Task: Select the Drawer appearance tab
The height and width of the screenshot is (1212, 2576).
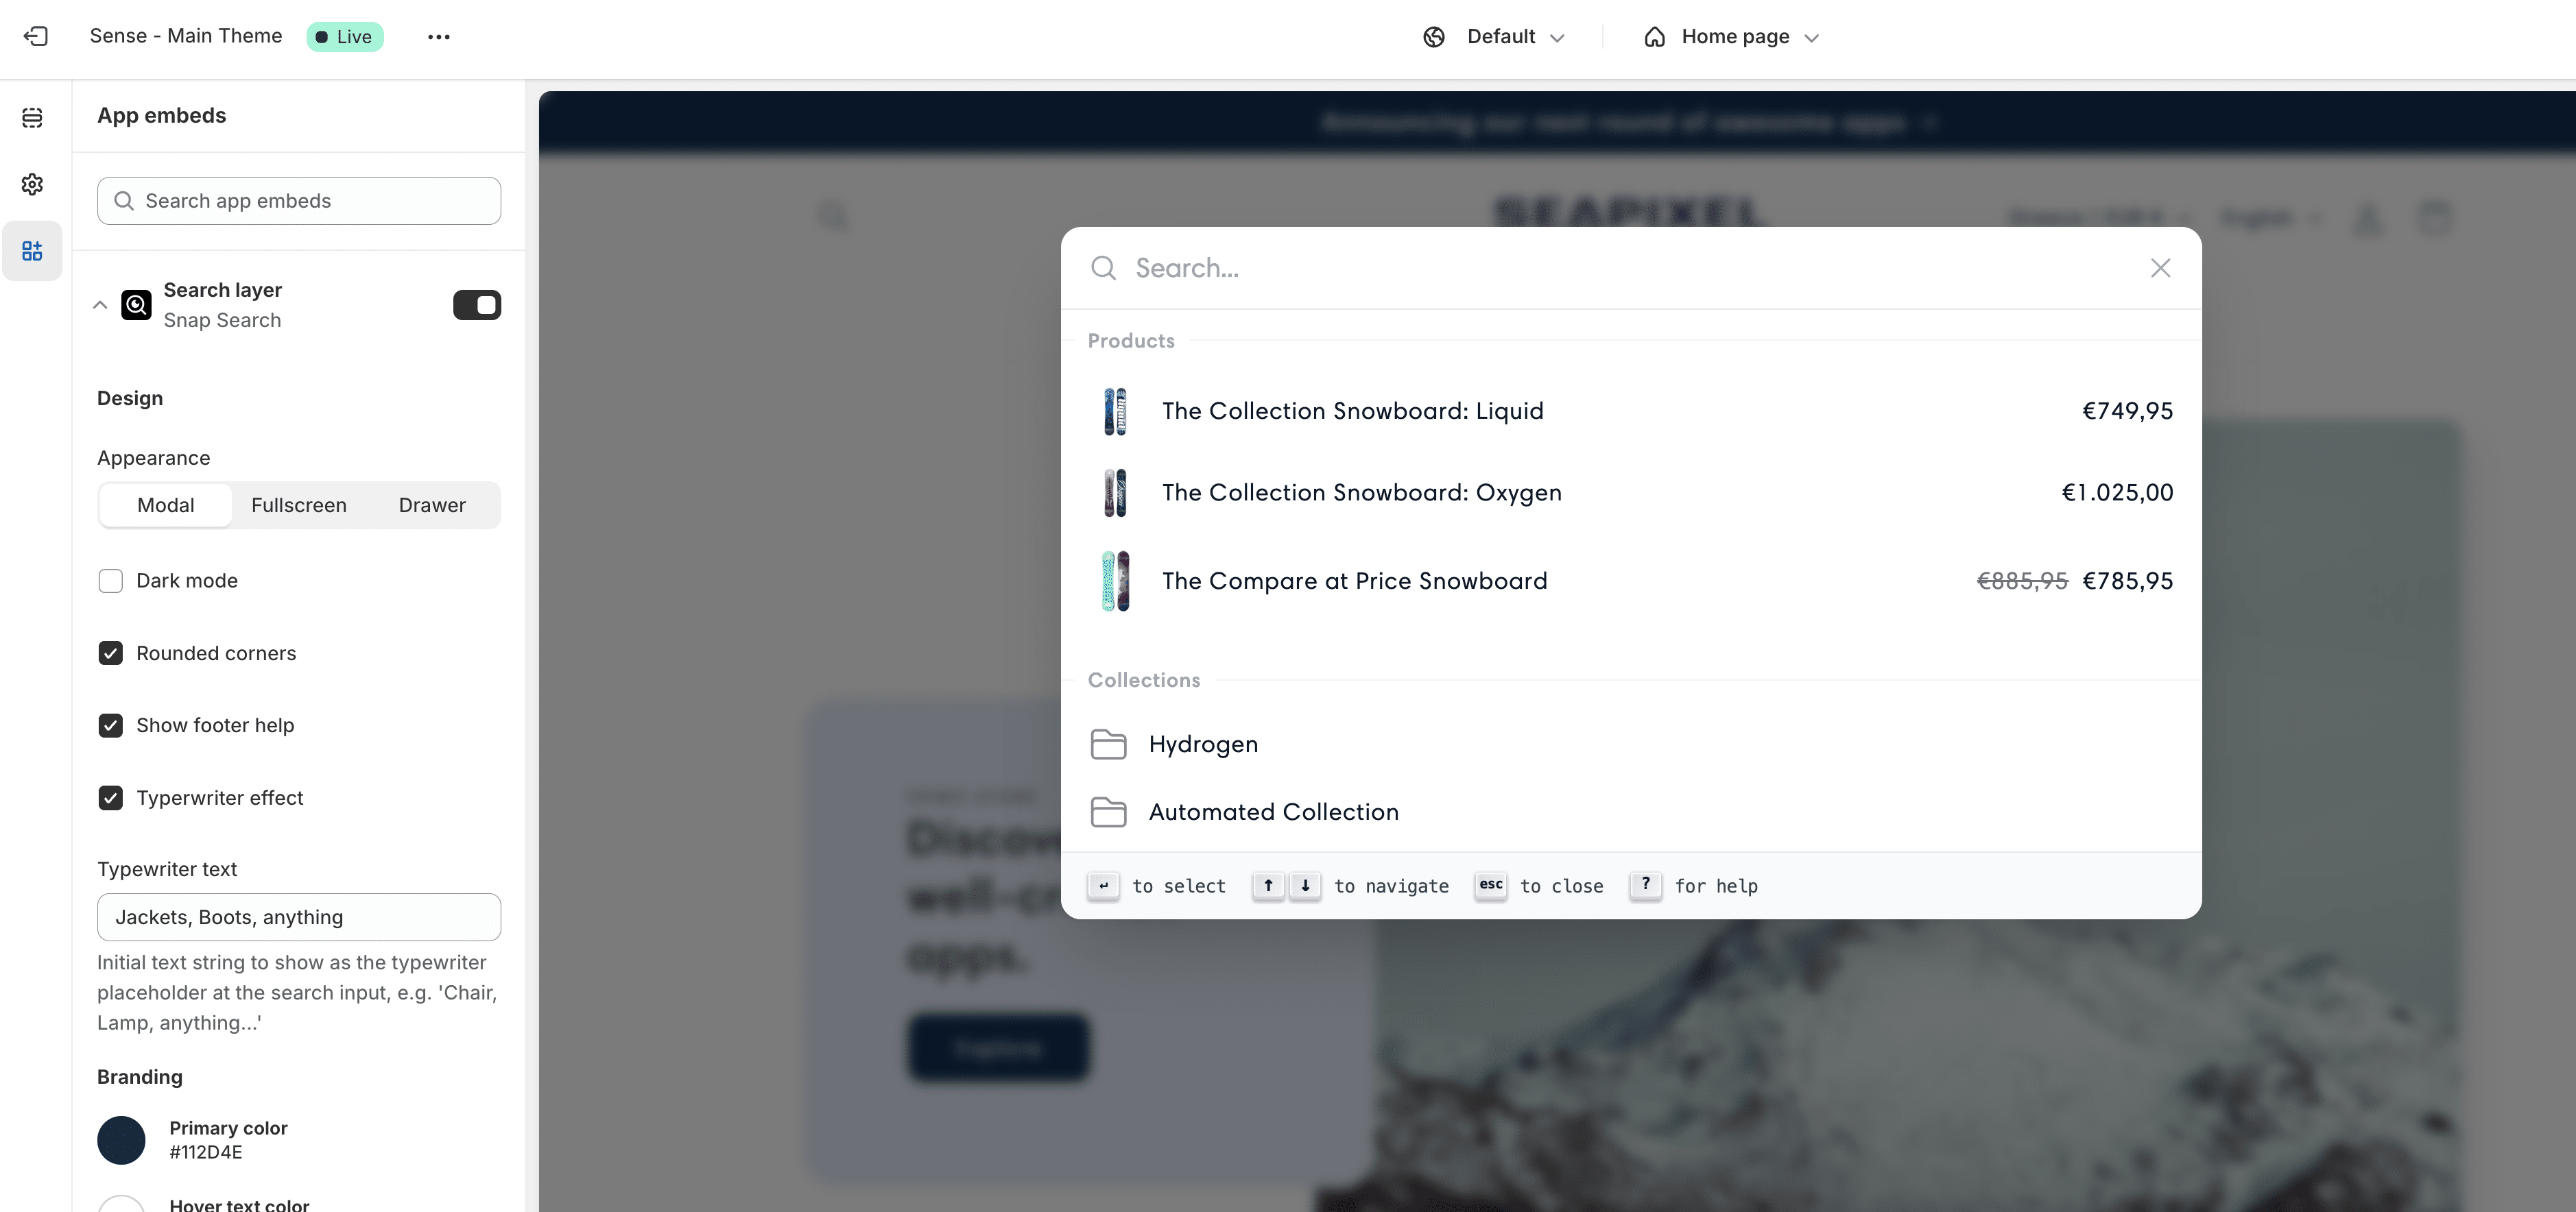Action: click(432, 504)
